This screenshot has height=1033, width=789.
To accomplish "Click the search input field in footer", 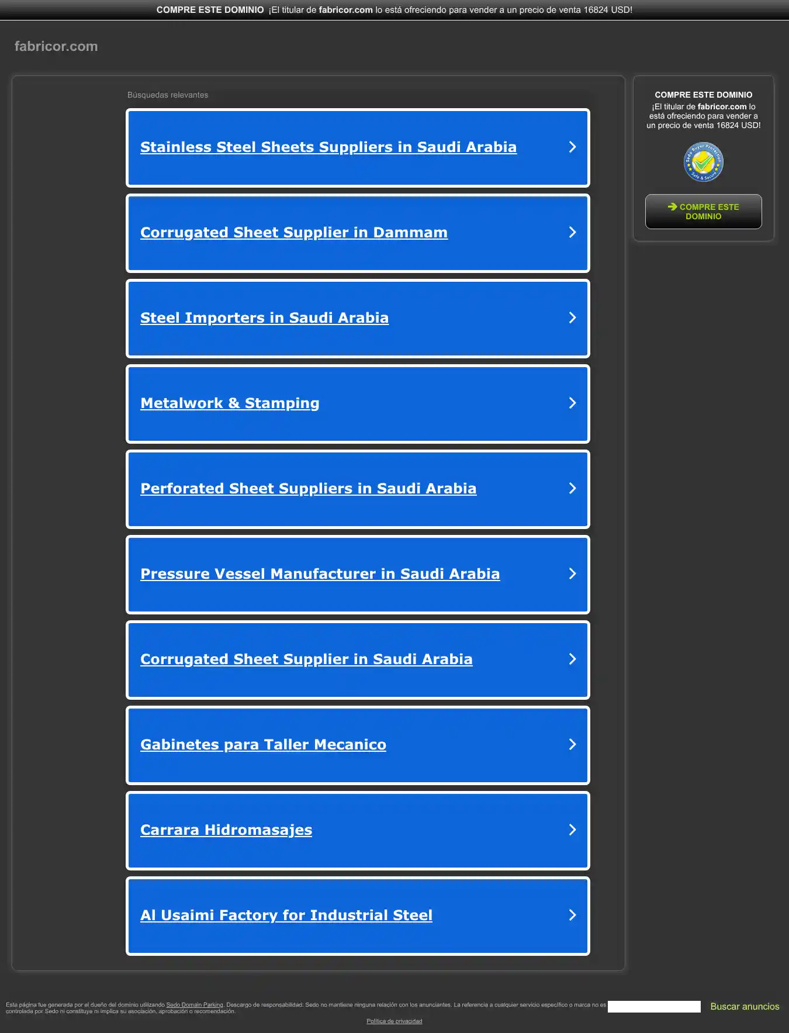I will click(x=653, y=1006).
